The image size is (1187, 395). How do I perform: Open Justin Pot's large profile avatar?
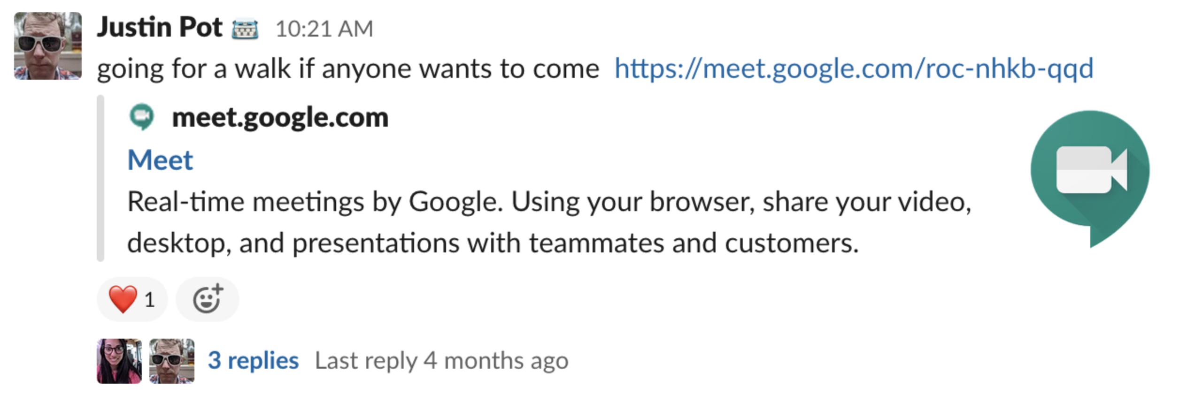point(48,46)
